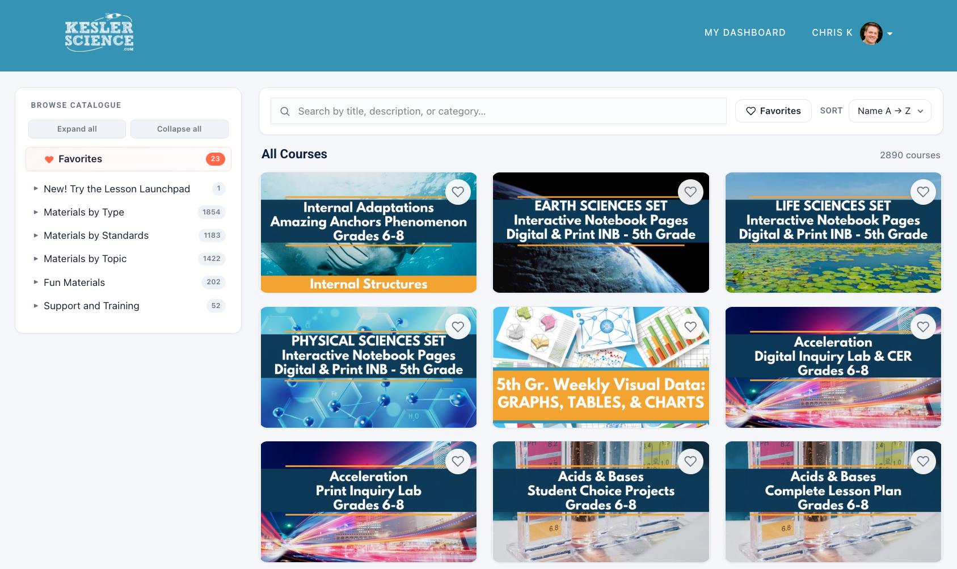Favorite Acids & Bases Complete Lesson heart
Viewport: 957px width, 569px height.
point(923,461)
